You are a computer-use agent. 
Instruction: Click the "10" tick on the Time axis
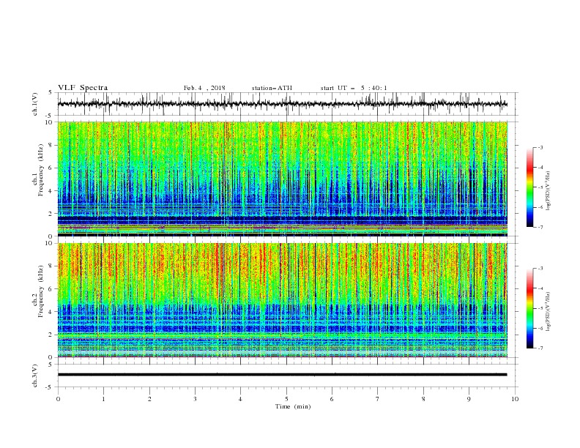pos(515,399)
